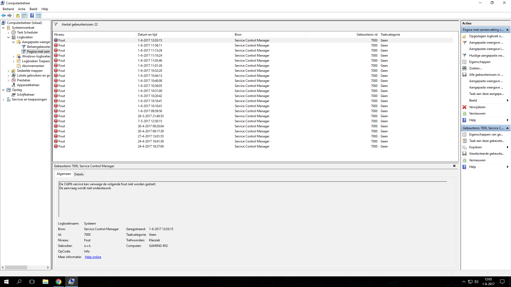
Task: Click the Eigenschappen icon in Acties
Action: click(464, 62)
